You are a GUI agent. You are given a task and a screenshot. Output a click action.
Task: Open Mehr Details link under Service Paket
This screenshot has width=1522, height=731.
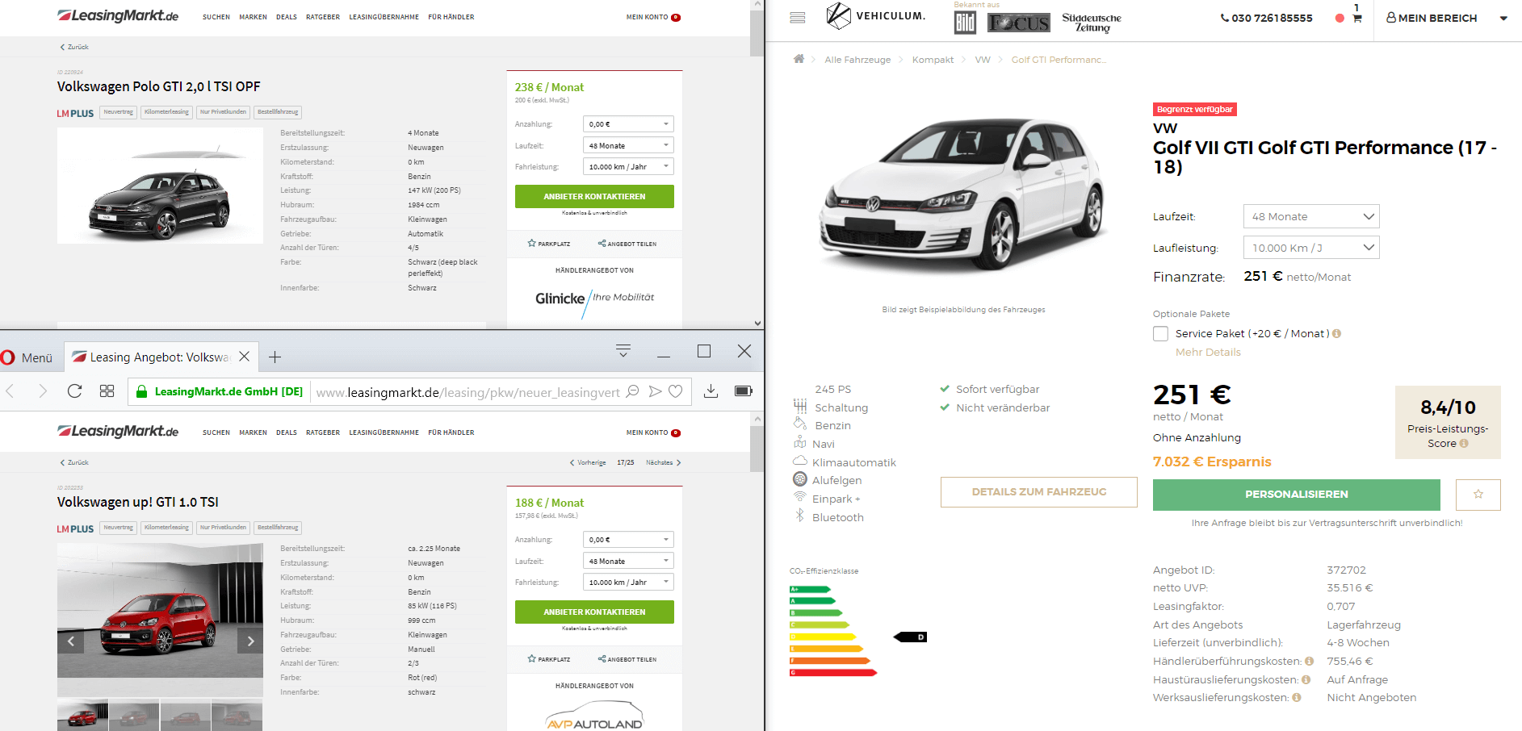point(1208,353)
